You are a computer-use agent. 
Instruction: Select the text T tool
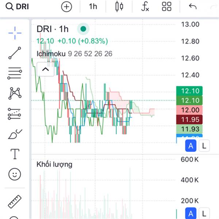pyautogui.click(x=15, y=154)
